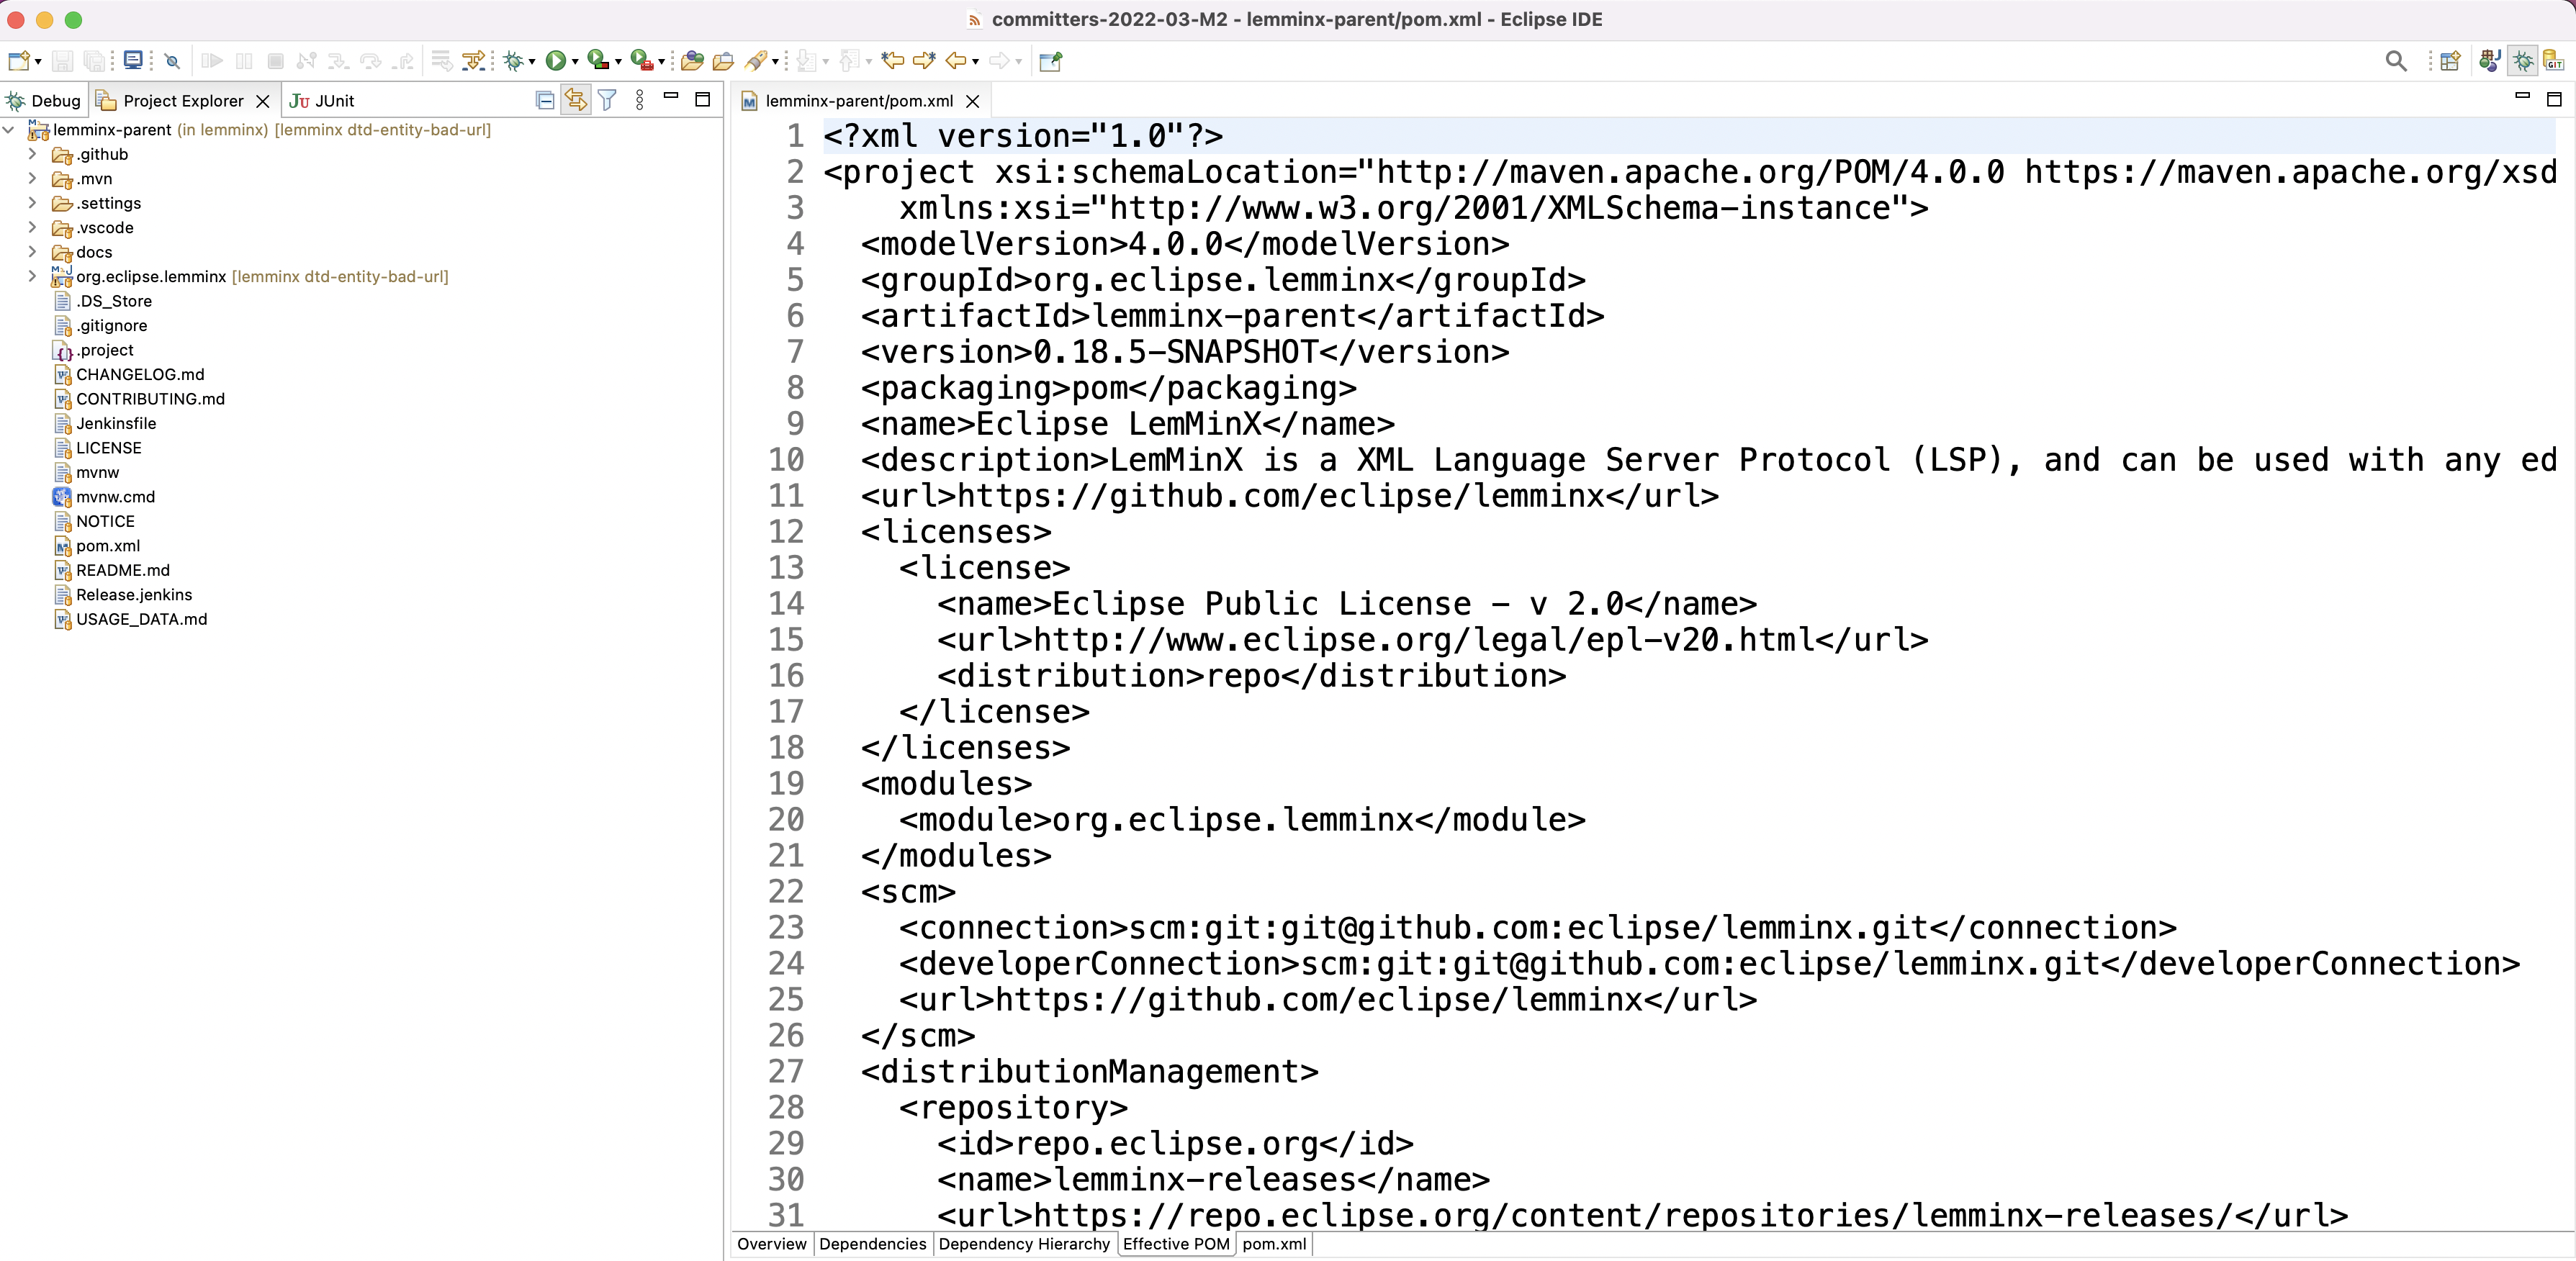Click the Last Edit Location arrow icon

(x=892, y=61)
